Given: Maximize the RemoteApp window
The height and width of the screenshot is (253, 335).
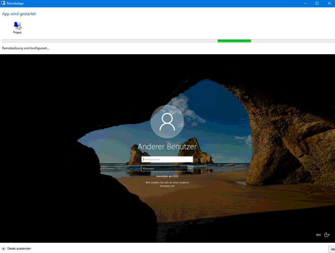Looking at the screenshot, I should coord(317,3).
